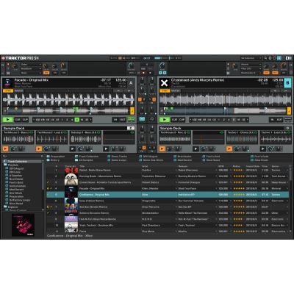Image resolution: width=294 pixels, height=294 pixels.
Task: Click the headphones cue icon in mixer
Action: tap(152, 119)
